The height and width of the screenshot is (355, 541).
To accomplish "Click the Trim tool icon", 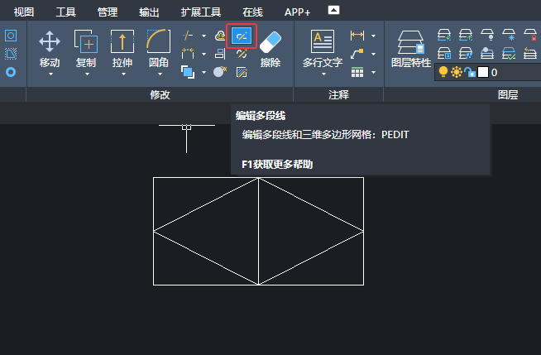I will click(188, 36).
